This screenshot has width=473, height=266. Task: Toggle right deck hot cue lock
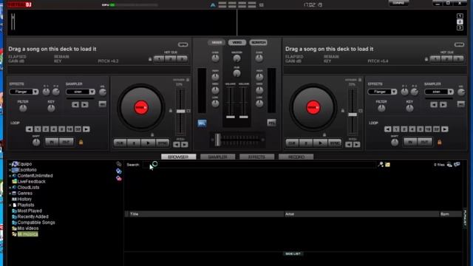pyautogui.click(x=426, y=59)
